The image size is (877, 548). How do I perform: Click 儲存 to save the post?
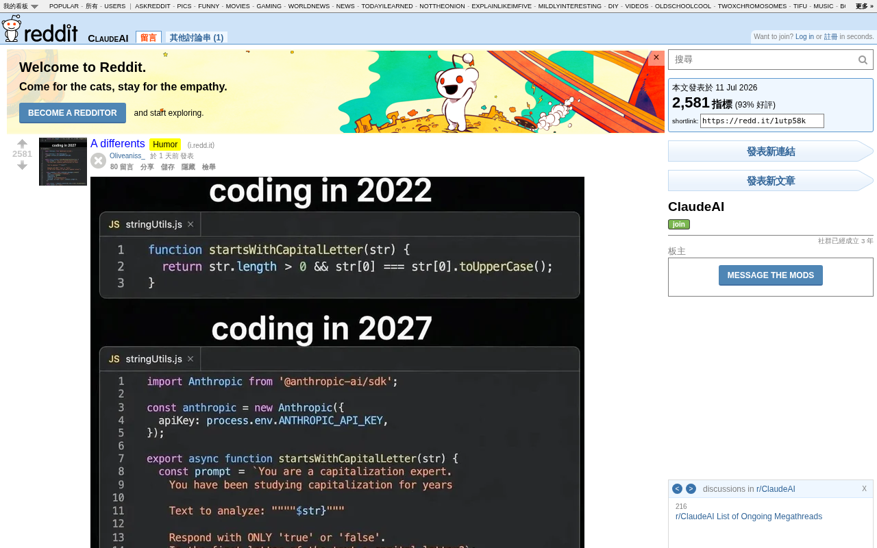(168, 167)
